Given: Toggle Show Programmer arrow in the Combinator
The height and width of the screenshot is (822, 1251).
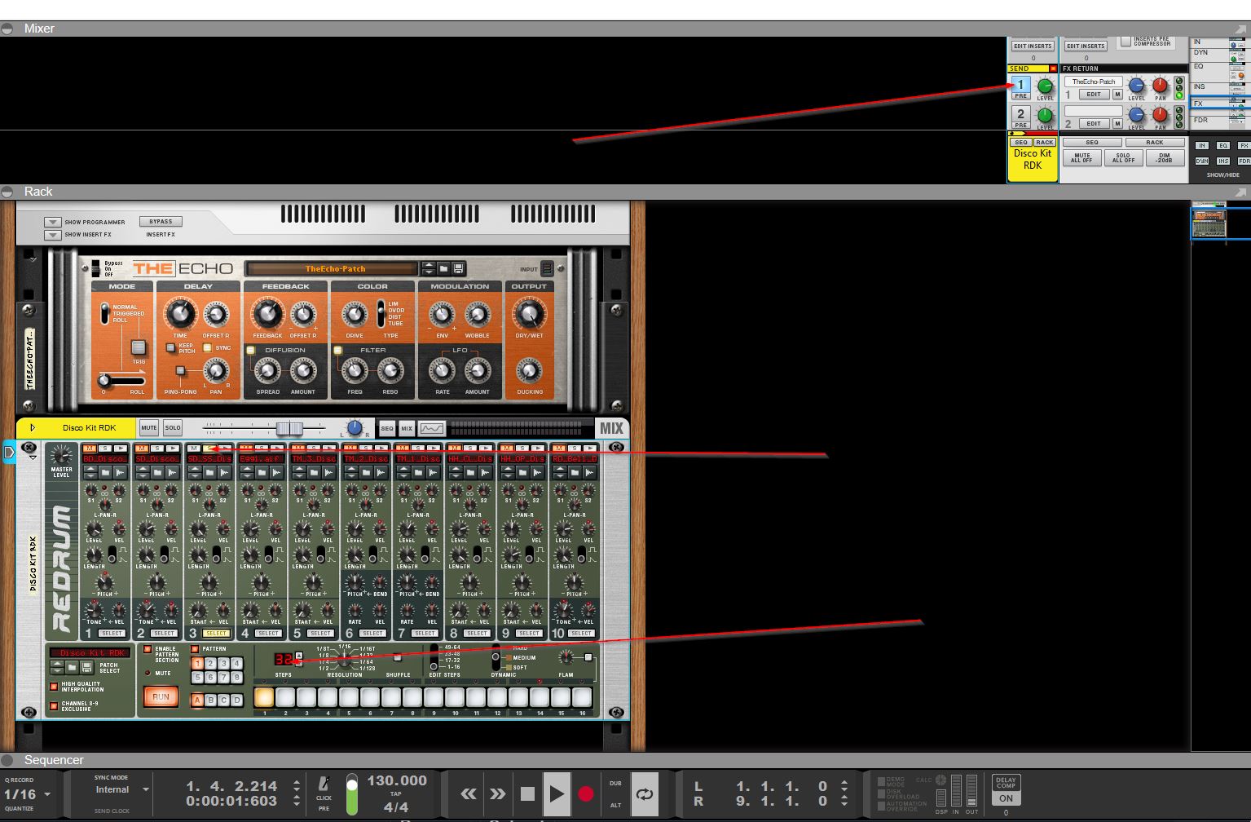Looking at the screenshot, I should point(52,222).
